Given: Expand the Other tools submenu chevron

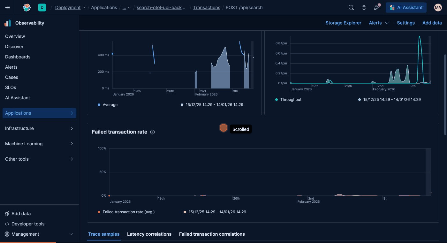Looking at the screenshot, I should click(x=72, y=159).
